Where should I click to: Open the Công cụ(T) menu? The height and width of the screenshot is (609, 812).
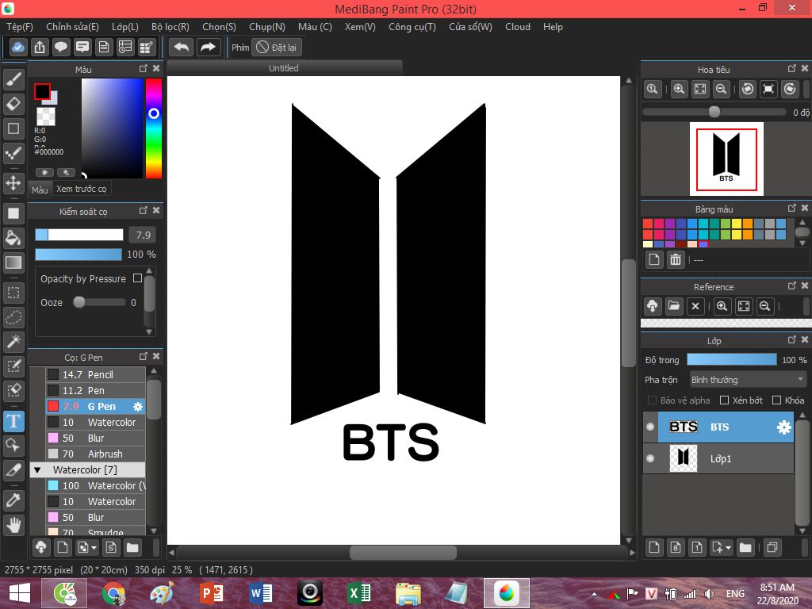(412, 27)
